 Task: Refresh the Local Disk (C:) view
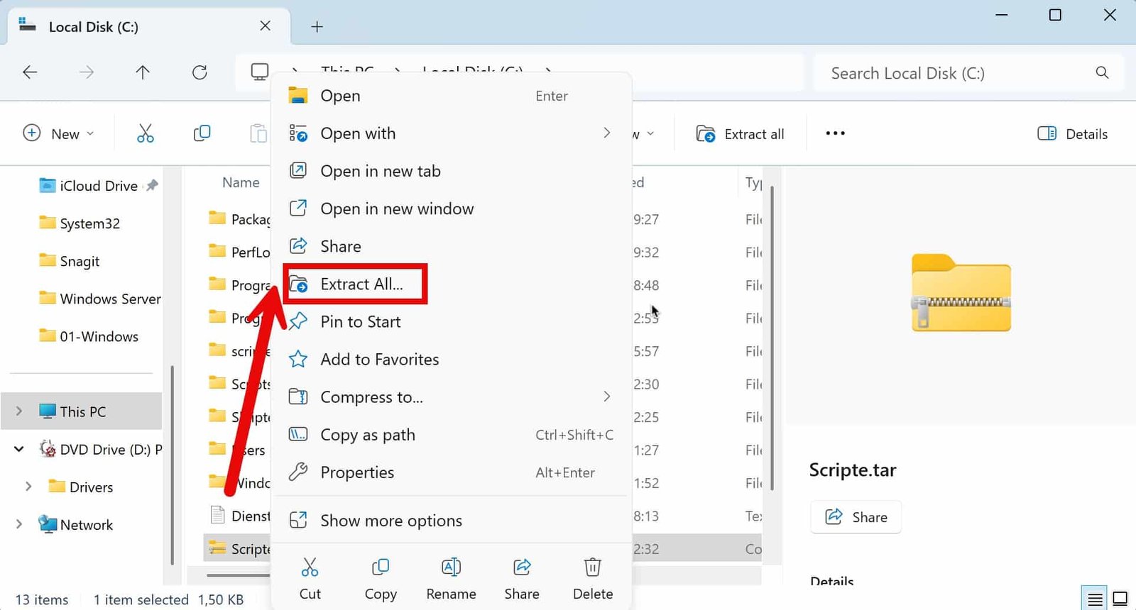pos(200,72)
